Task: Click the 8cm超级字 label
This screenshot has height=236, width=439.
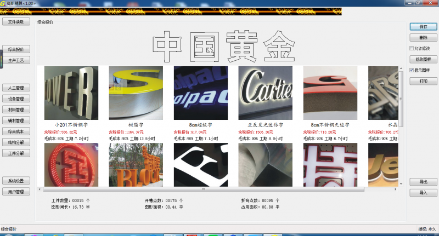Action: pos(201,125)
